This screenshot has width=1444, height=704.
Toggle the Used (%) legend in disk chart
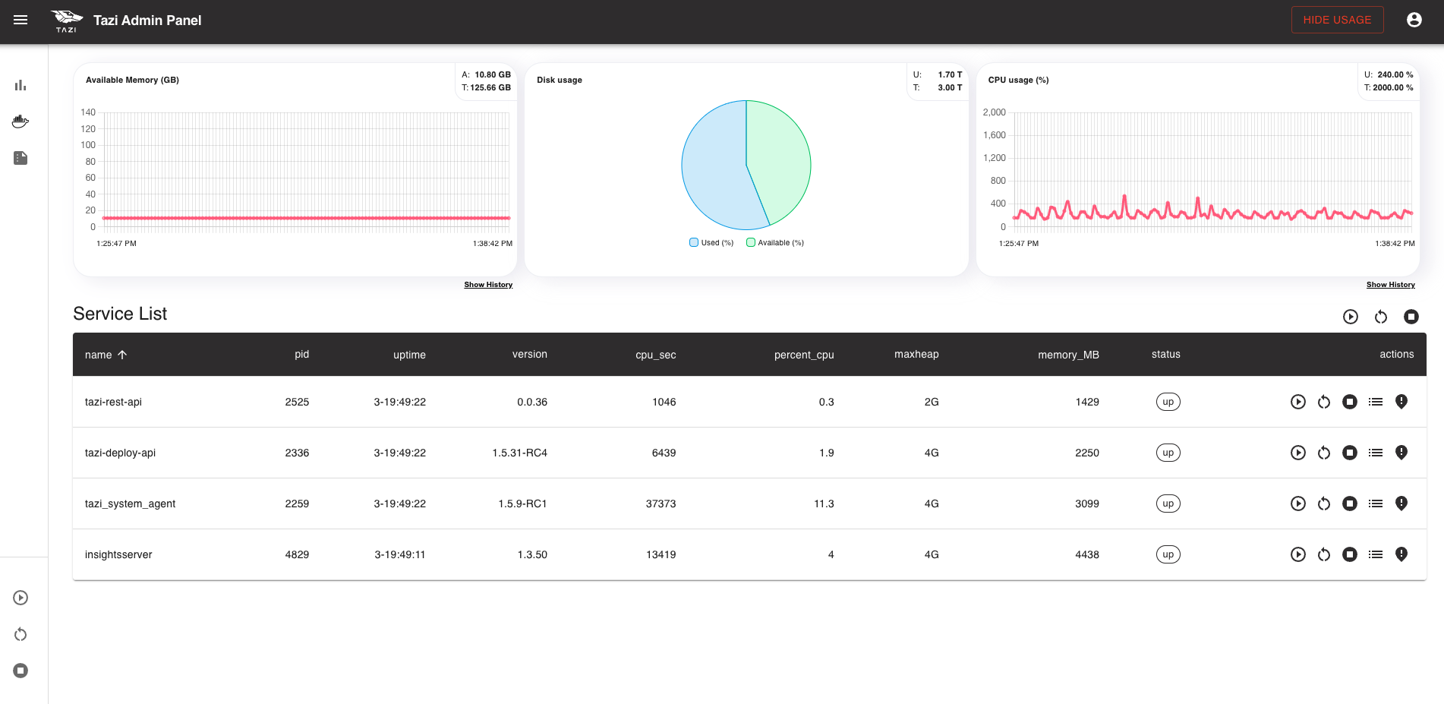711,243
